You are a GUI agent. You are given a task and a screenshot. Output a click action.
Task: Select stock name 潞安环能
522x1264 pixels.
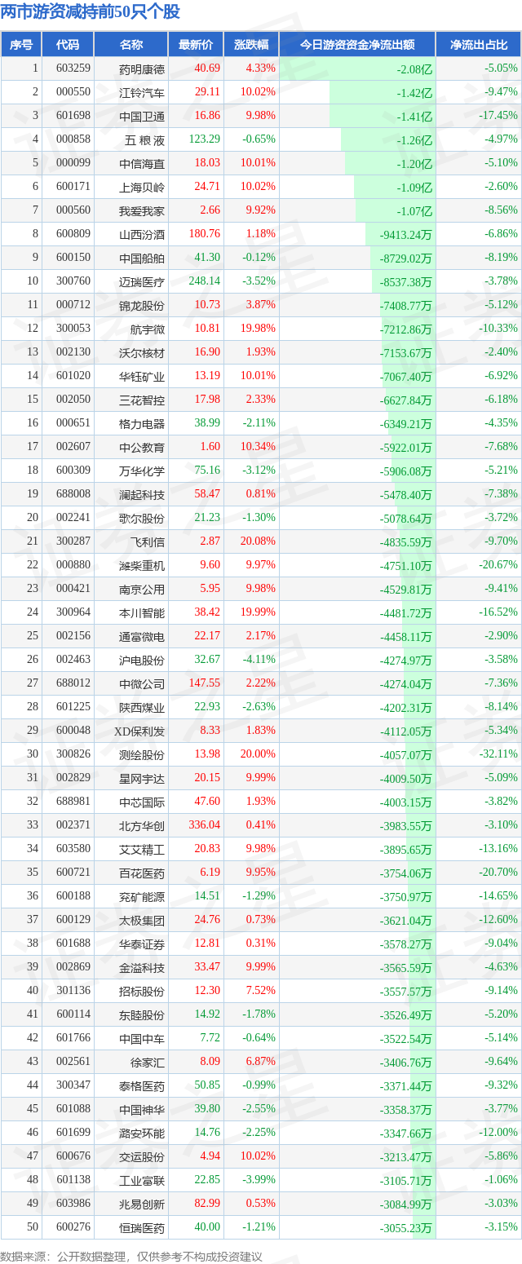[x=142, y=1133]
